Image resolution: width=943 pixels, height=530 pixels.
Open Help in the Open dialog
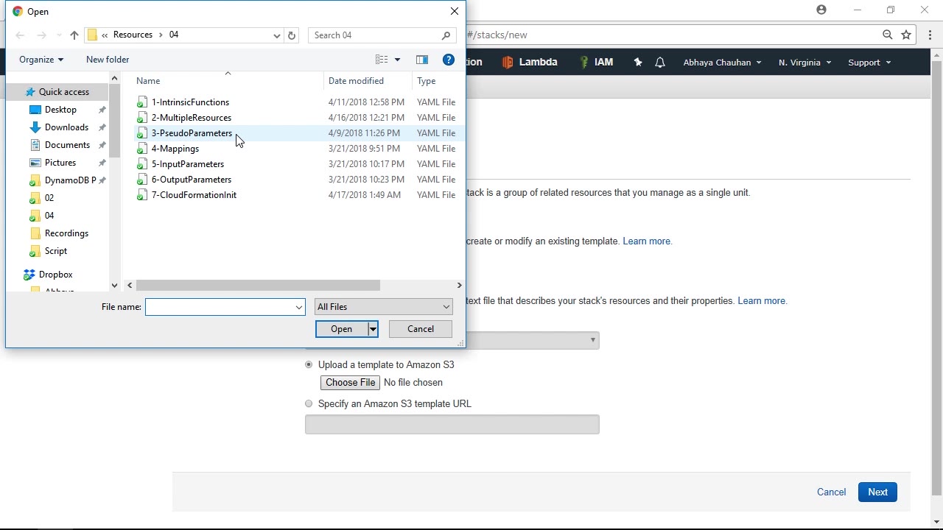pyautogui.click(x=449, y=60)
